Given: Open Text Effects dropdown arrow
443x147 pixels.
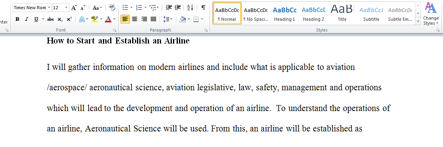Looking at the screenshot, I should [x=87, y=20].
